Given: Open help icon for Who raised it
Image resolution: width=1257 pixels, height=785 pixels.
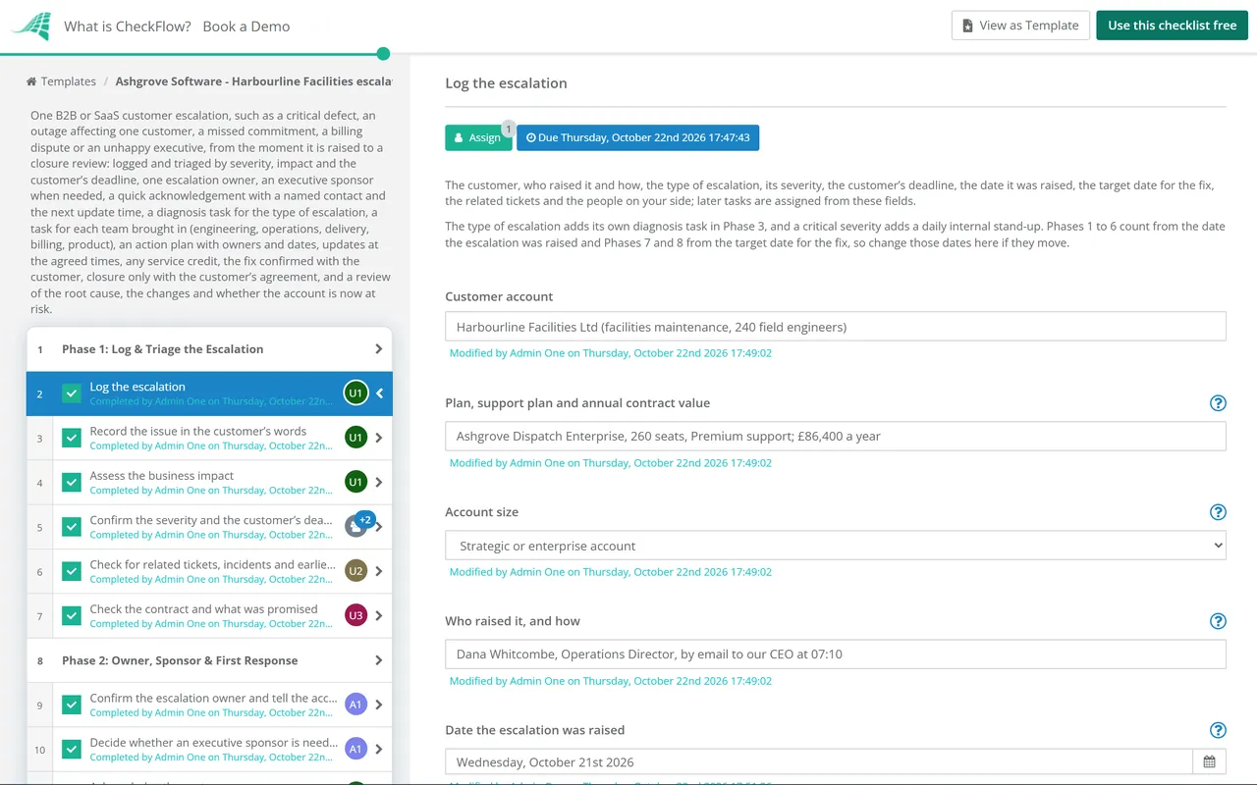Looking at the screenshot, I should coord(1218,621).
